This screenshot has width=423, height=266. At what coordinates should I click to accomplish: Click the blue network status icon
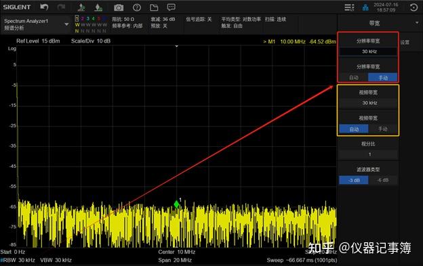click(x=365, y=7)
